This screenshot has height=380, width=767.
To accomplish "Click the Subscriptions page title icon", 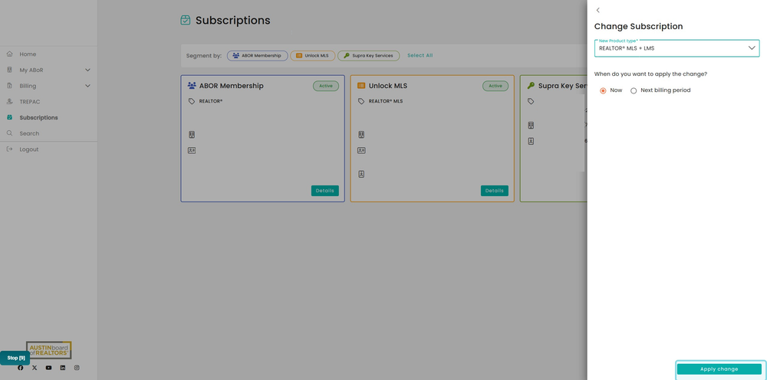I will point(186,20).
